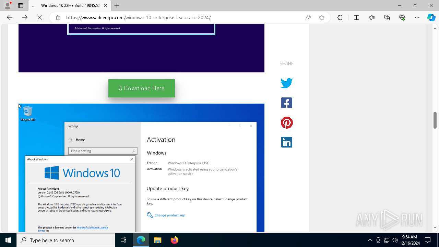
Task: Go back to previous page
Action: point(10,17)
